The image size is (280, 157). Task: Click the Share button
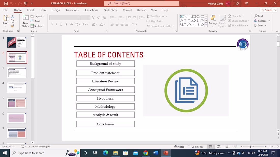(267, 10)
